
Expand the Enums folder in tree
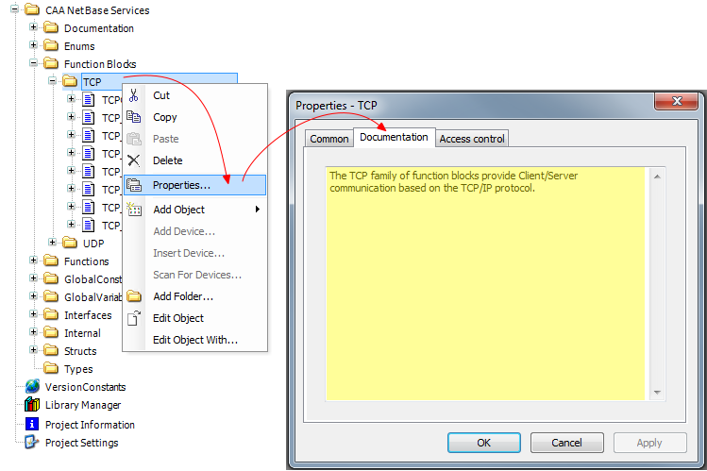click(x=34, y=45)
